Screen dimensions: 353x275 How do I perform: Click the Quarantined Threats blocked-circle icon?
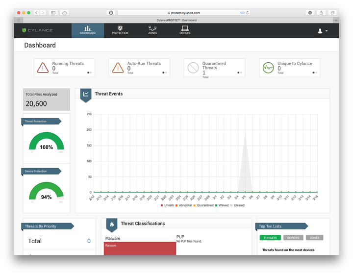(193, 68)
